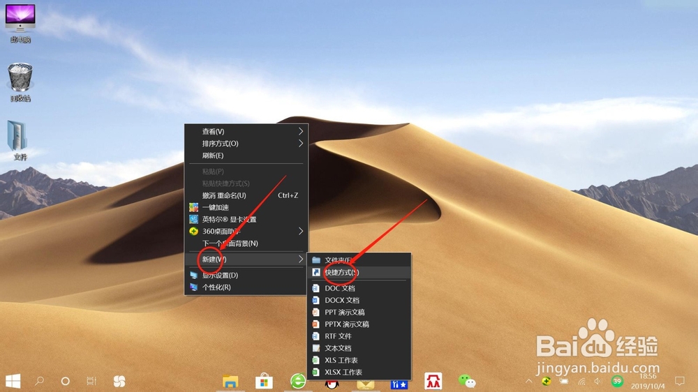Launch the green 360 browser on taskbar
This screenshot has height=392, width=698.
(x=298, y=382)
